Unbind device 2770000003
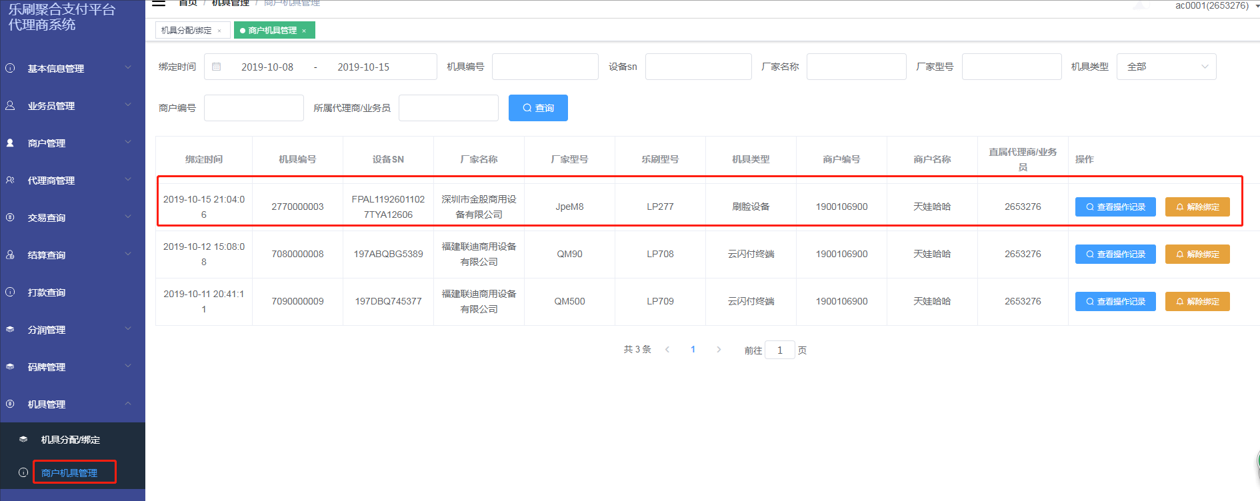This screenshot has height=501, width=1260. point(1197,207)
